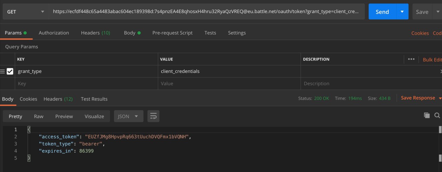
Task: Open the response Test Results tab
Action: point(94,99)
